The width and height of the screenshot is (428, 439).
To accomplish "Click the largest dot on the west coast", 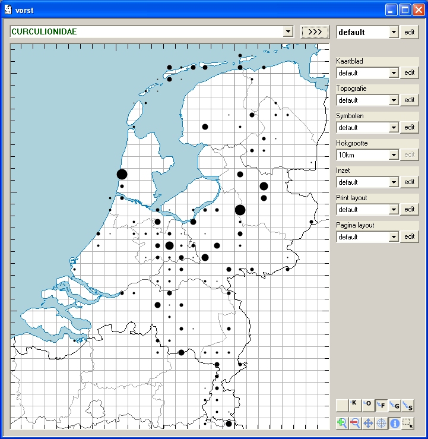I will (122, 174).
